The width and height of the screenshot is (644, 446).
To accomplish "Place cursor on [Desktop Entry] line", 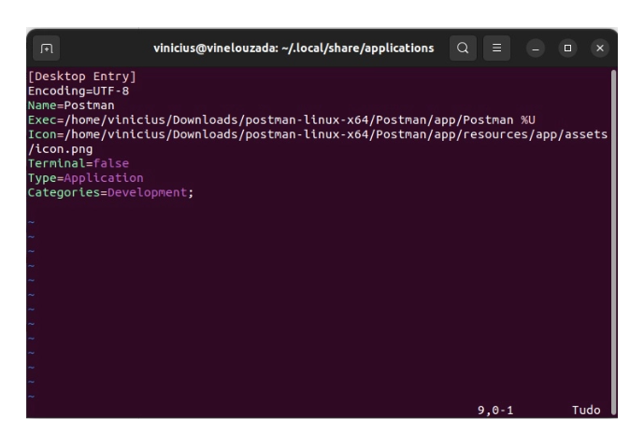I will 82,77.
